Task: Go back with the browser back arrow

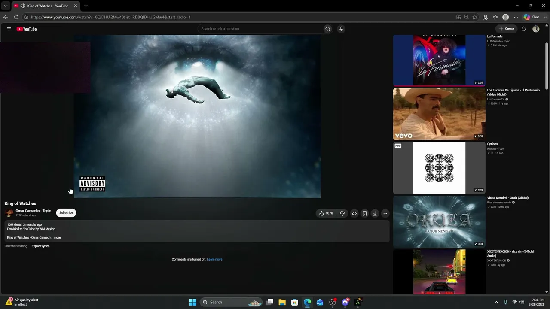Action: pyautogui.click(x=6, y=17)
